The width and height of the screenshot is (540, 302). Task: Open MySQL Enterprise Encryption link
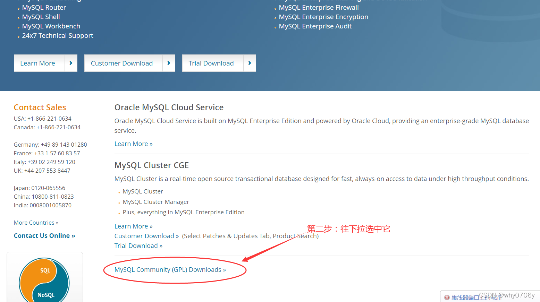click(323, 17)
